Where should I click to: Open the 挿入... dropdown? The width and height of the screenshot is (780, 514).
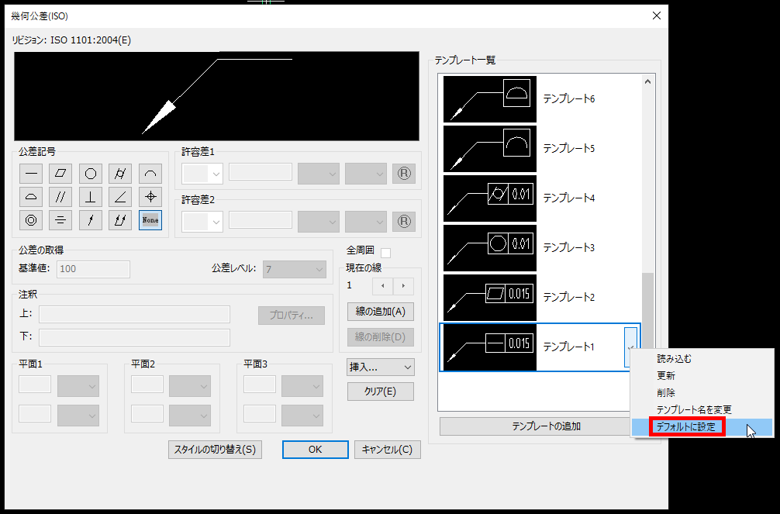(x=381, y=367)
